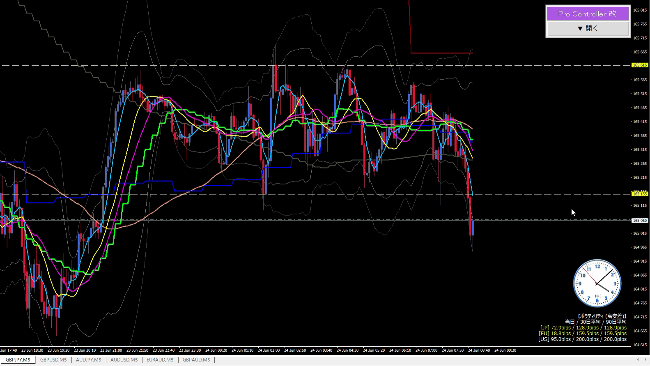Click the 23 Jun 18:30 time label
Screen dimensions: 650x366
pos(32,350)
